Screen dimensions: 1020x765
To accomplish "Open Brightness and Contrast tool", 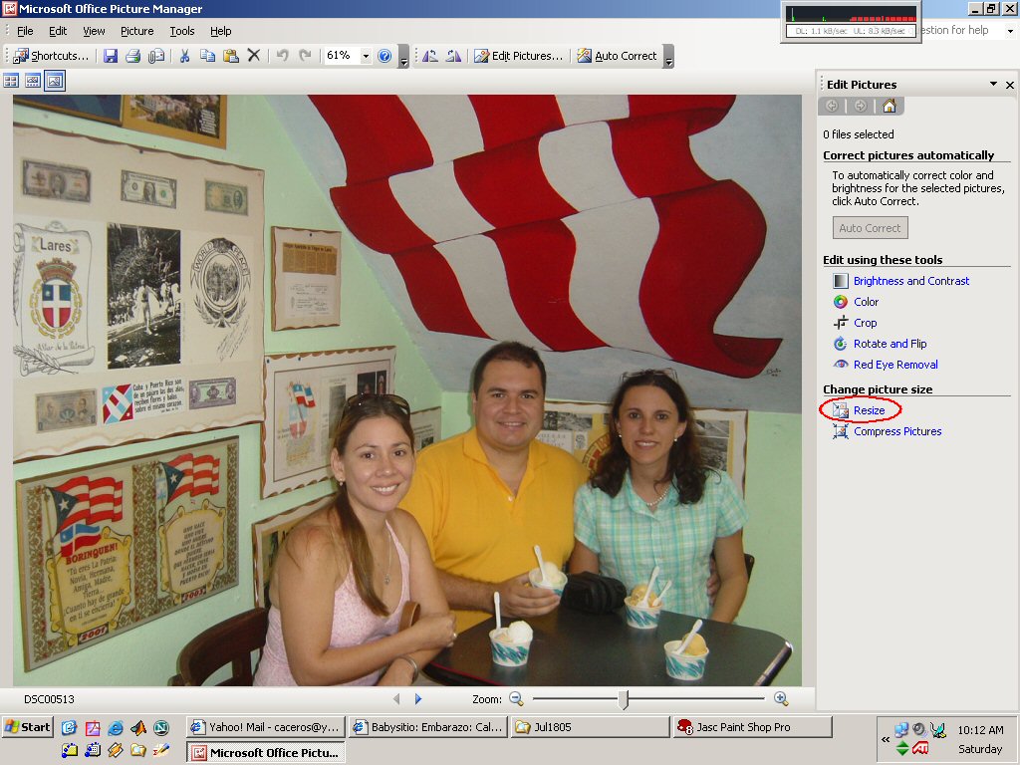I will (910, 281).
